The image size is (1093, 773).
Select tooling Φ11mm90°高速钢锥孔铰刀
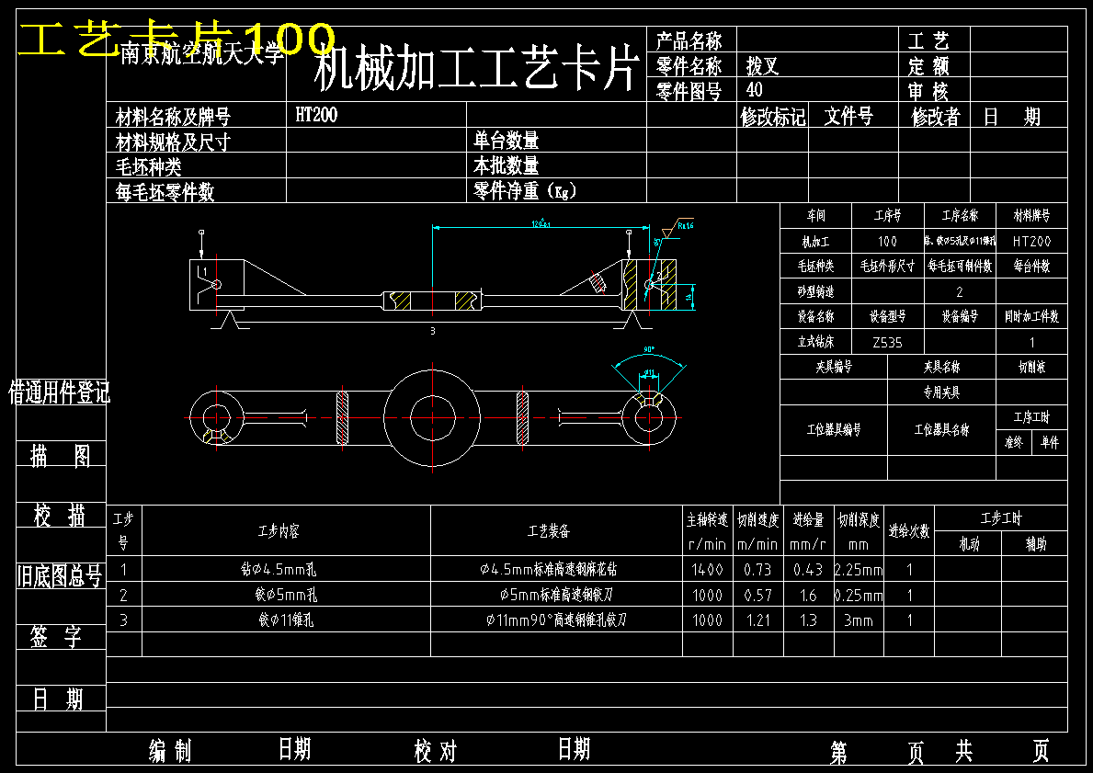coord(556,620)
